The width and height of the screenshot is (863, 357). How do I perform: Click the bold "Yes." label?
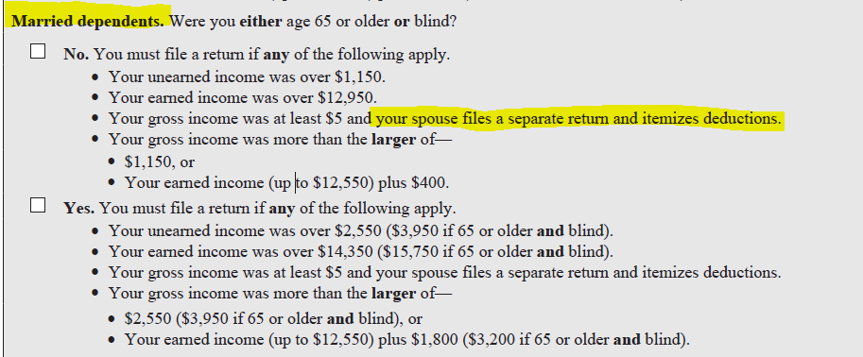[79, 209]
